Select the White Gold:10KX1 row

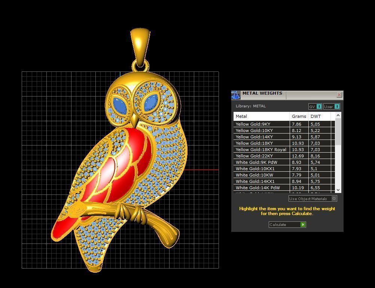(x=284, y=168)
